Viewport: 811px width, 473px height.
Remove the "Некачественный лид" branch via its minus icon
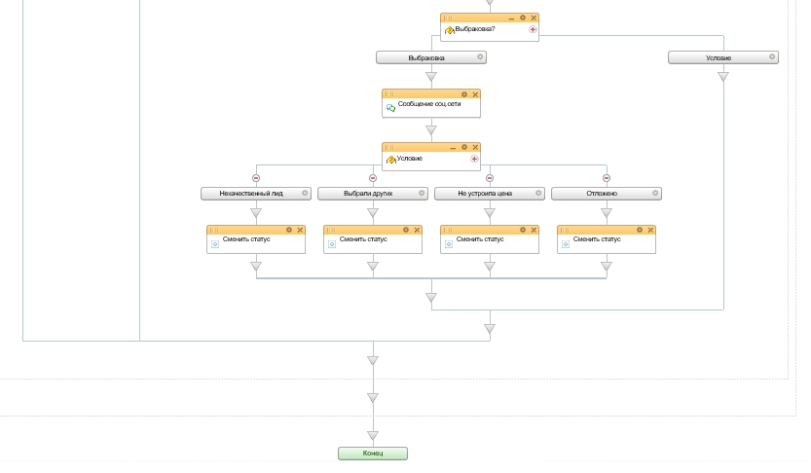(256, 178)
